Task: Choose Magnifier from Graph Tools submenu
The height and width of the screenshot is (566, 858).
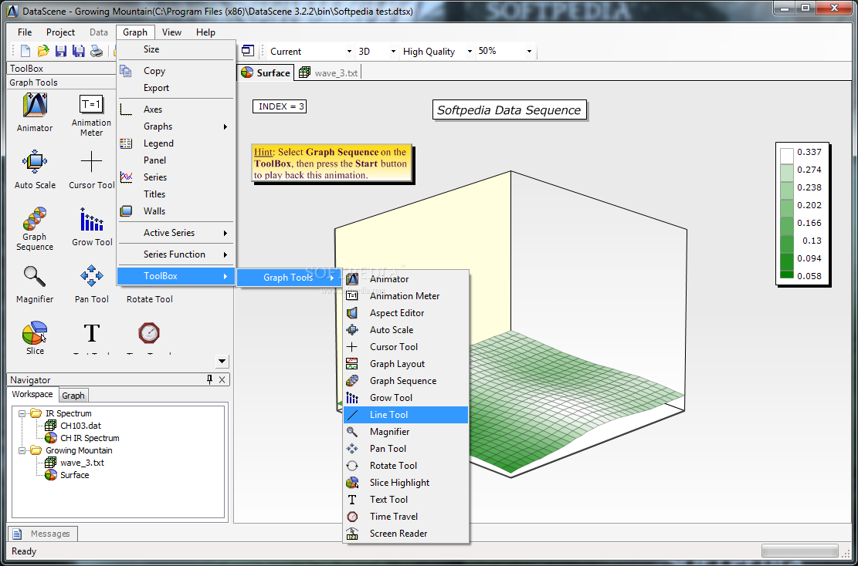Action: point(405,432)
